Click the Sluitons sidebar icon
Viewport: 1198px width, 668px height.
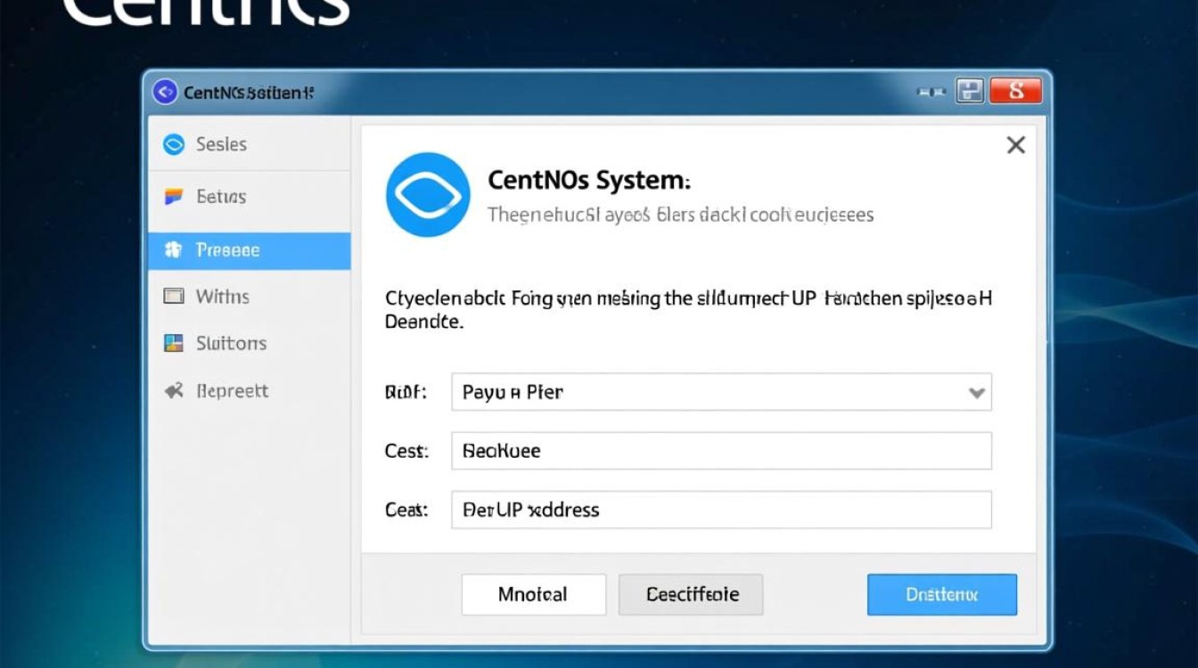174,343
